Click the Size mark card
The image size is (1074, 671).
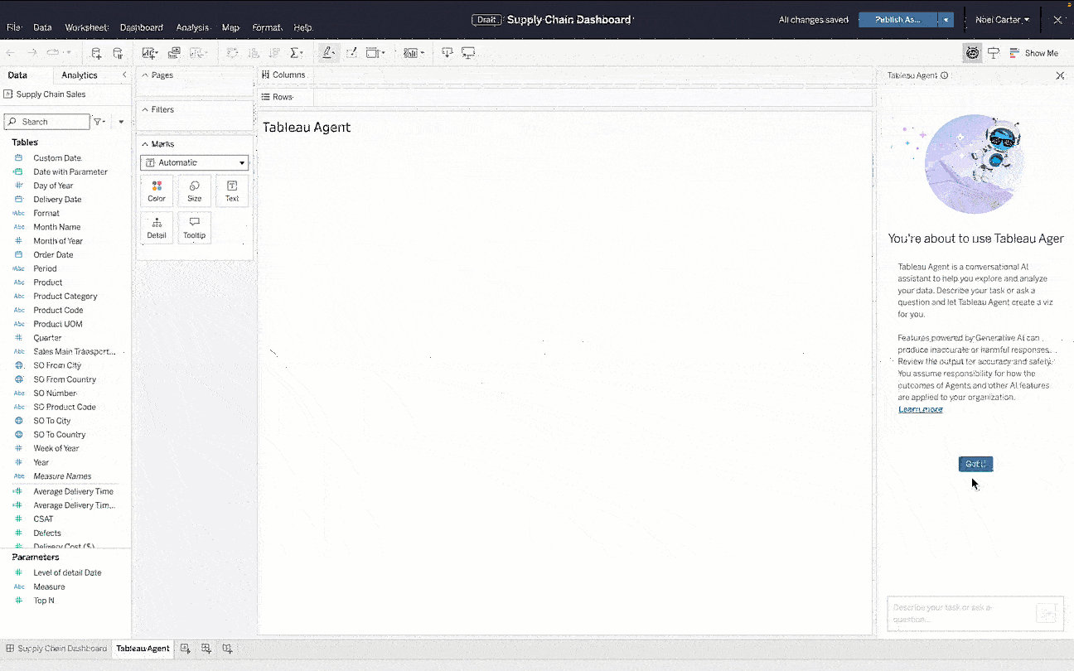[194, 191]
